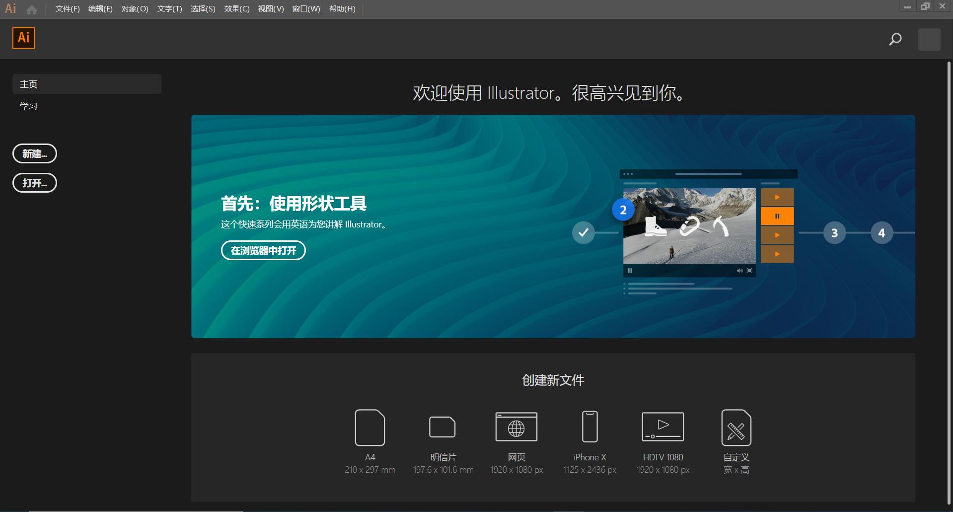Select the 明信片 postcard preset icon
Image resolution: width=953 pixels, height=512 pixels.
pyautogui.click(x=442, y=428)
